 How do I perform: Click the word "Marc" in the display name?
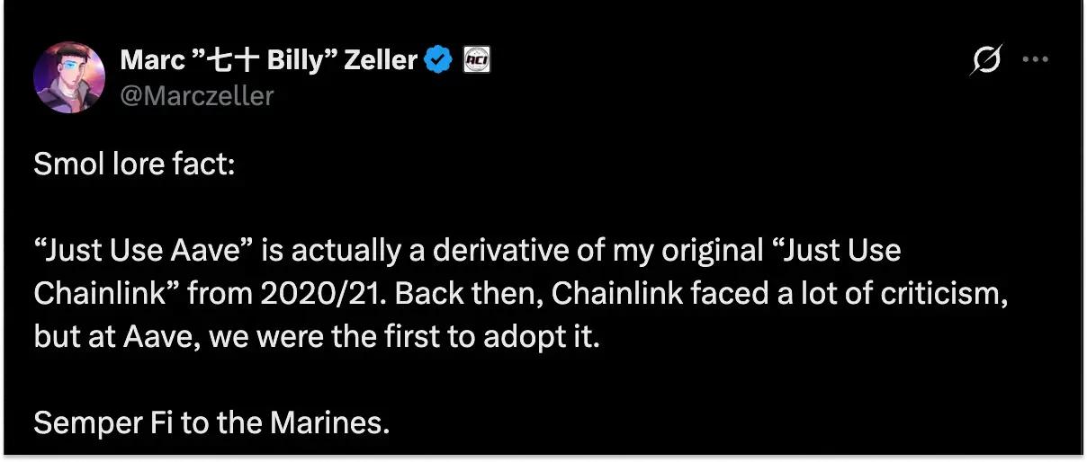147,60
